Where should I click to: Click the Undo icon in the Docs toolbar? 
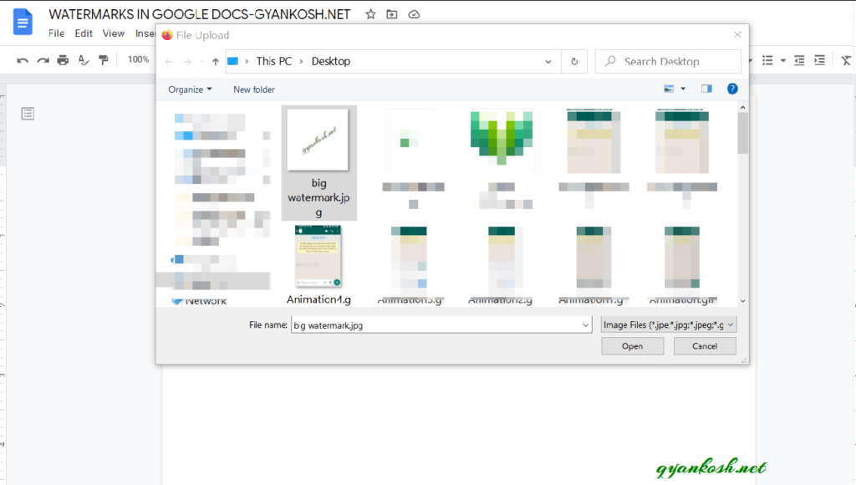22,60
